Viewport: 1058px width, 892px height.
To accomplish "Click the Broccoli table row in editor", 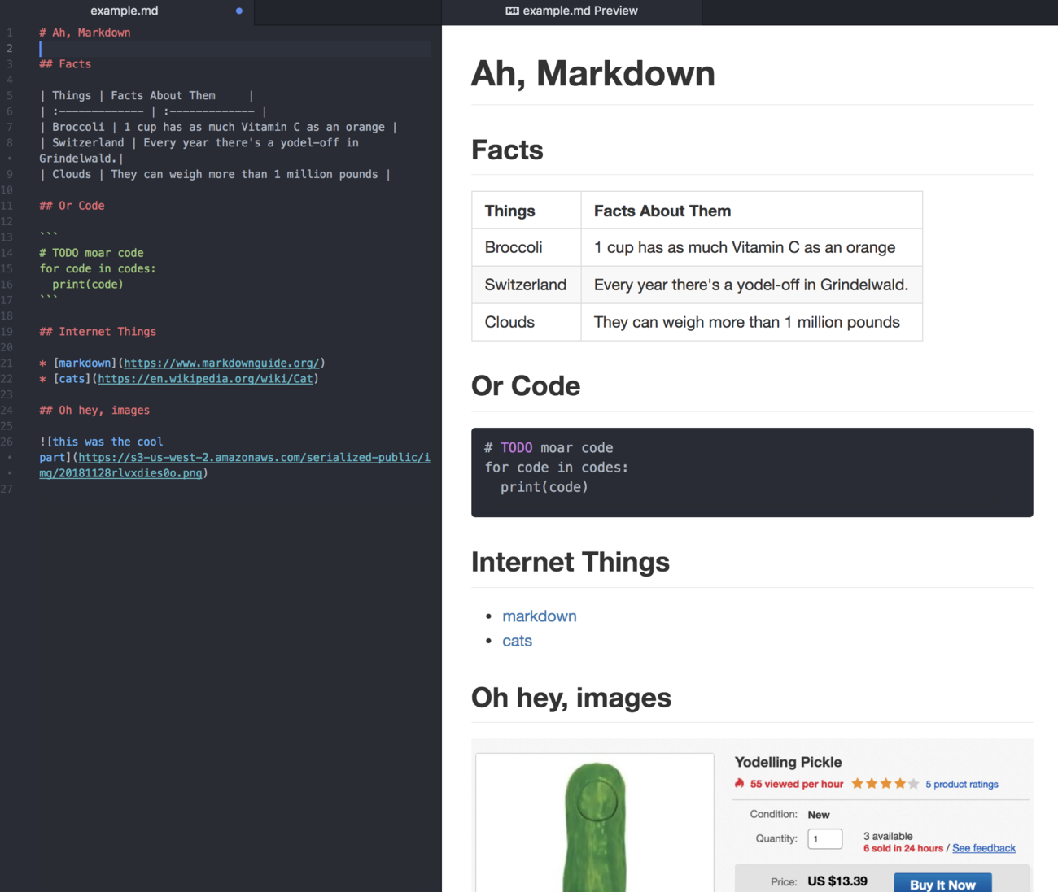I will pos(218,127).
